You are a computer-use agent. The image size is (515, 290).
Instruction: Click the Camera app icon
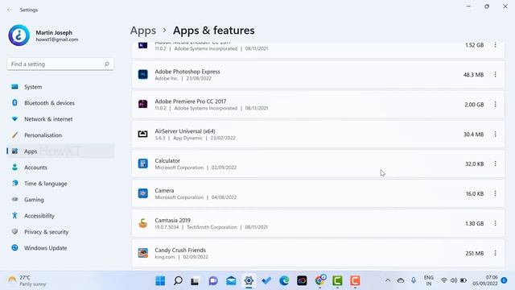point(143,193)
